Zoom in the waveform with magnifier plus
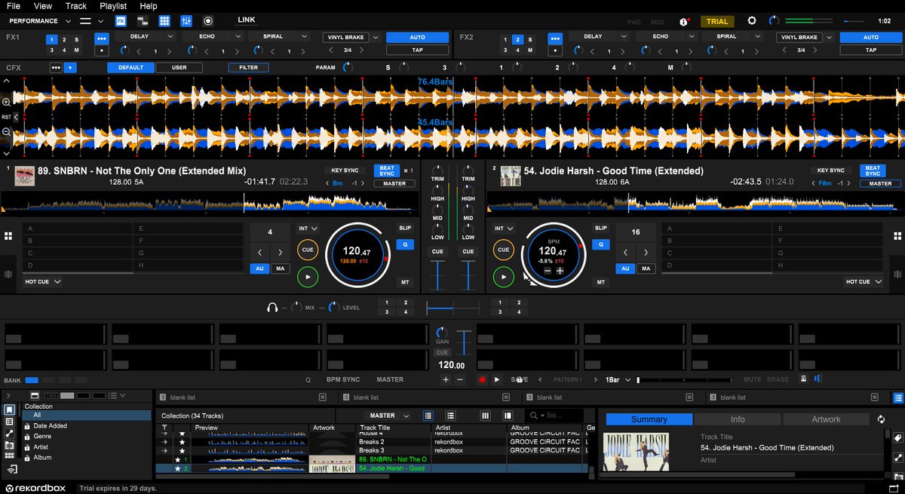Image resolution: width=905 pixels, height=494 pixels. point(6,102)
